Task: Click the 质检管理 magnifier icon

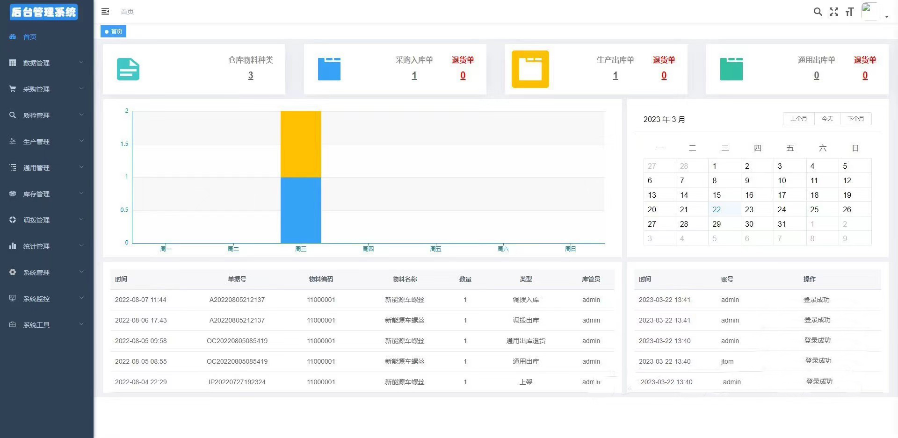Action: tap(12, 115)
